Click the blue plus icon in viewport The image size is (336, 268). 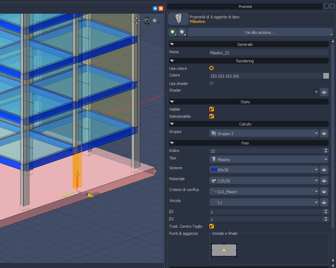coord(155,8)
